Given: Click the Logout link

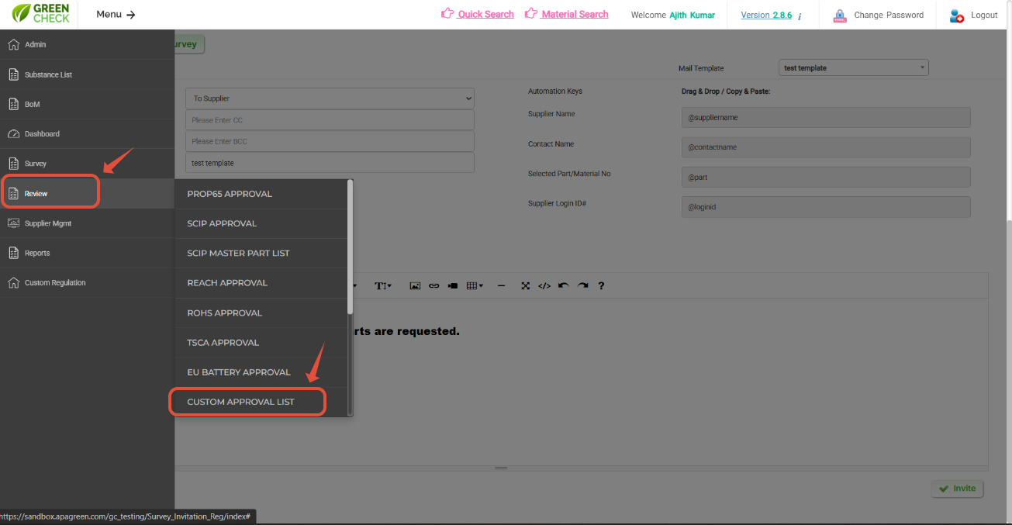Looking at the screenshot, I should [984, 15].
